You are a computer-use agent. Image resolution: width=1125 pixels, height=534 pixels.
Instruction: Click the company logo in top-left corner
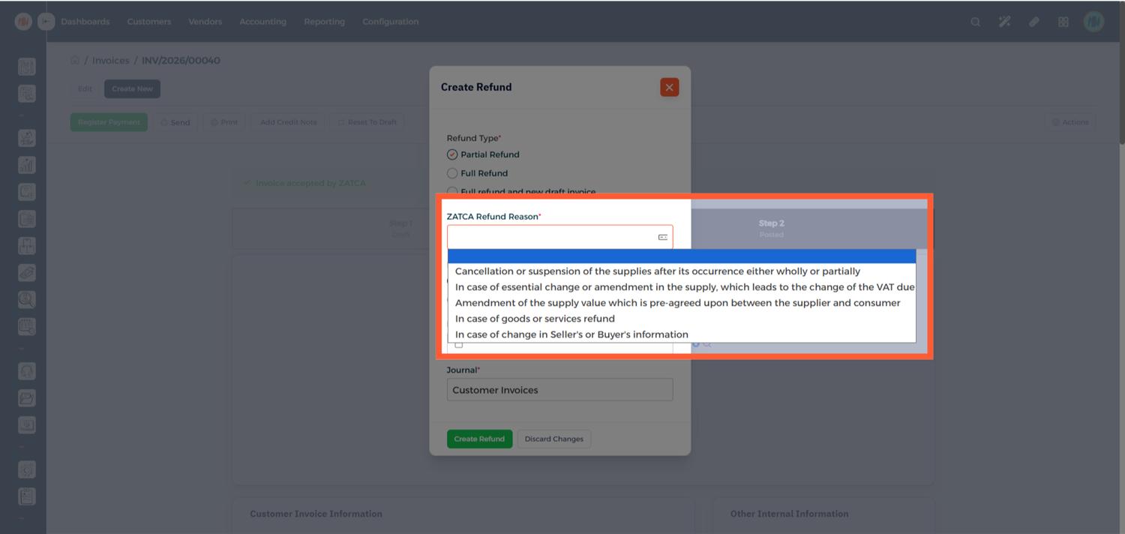22,22
